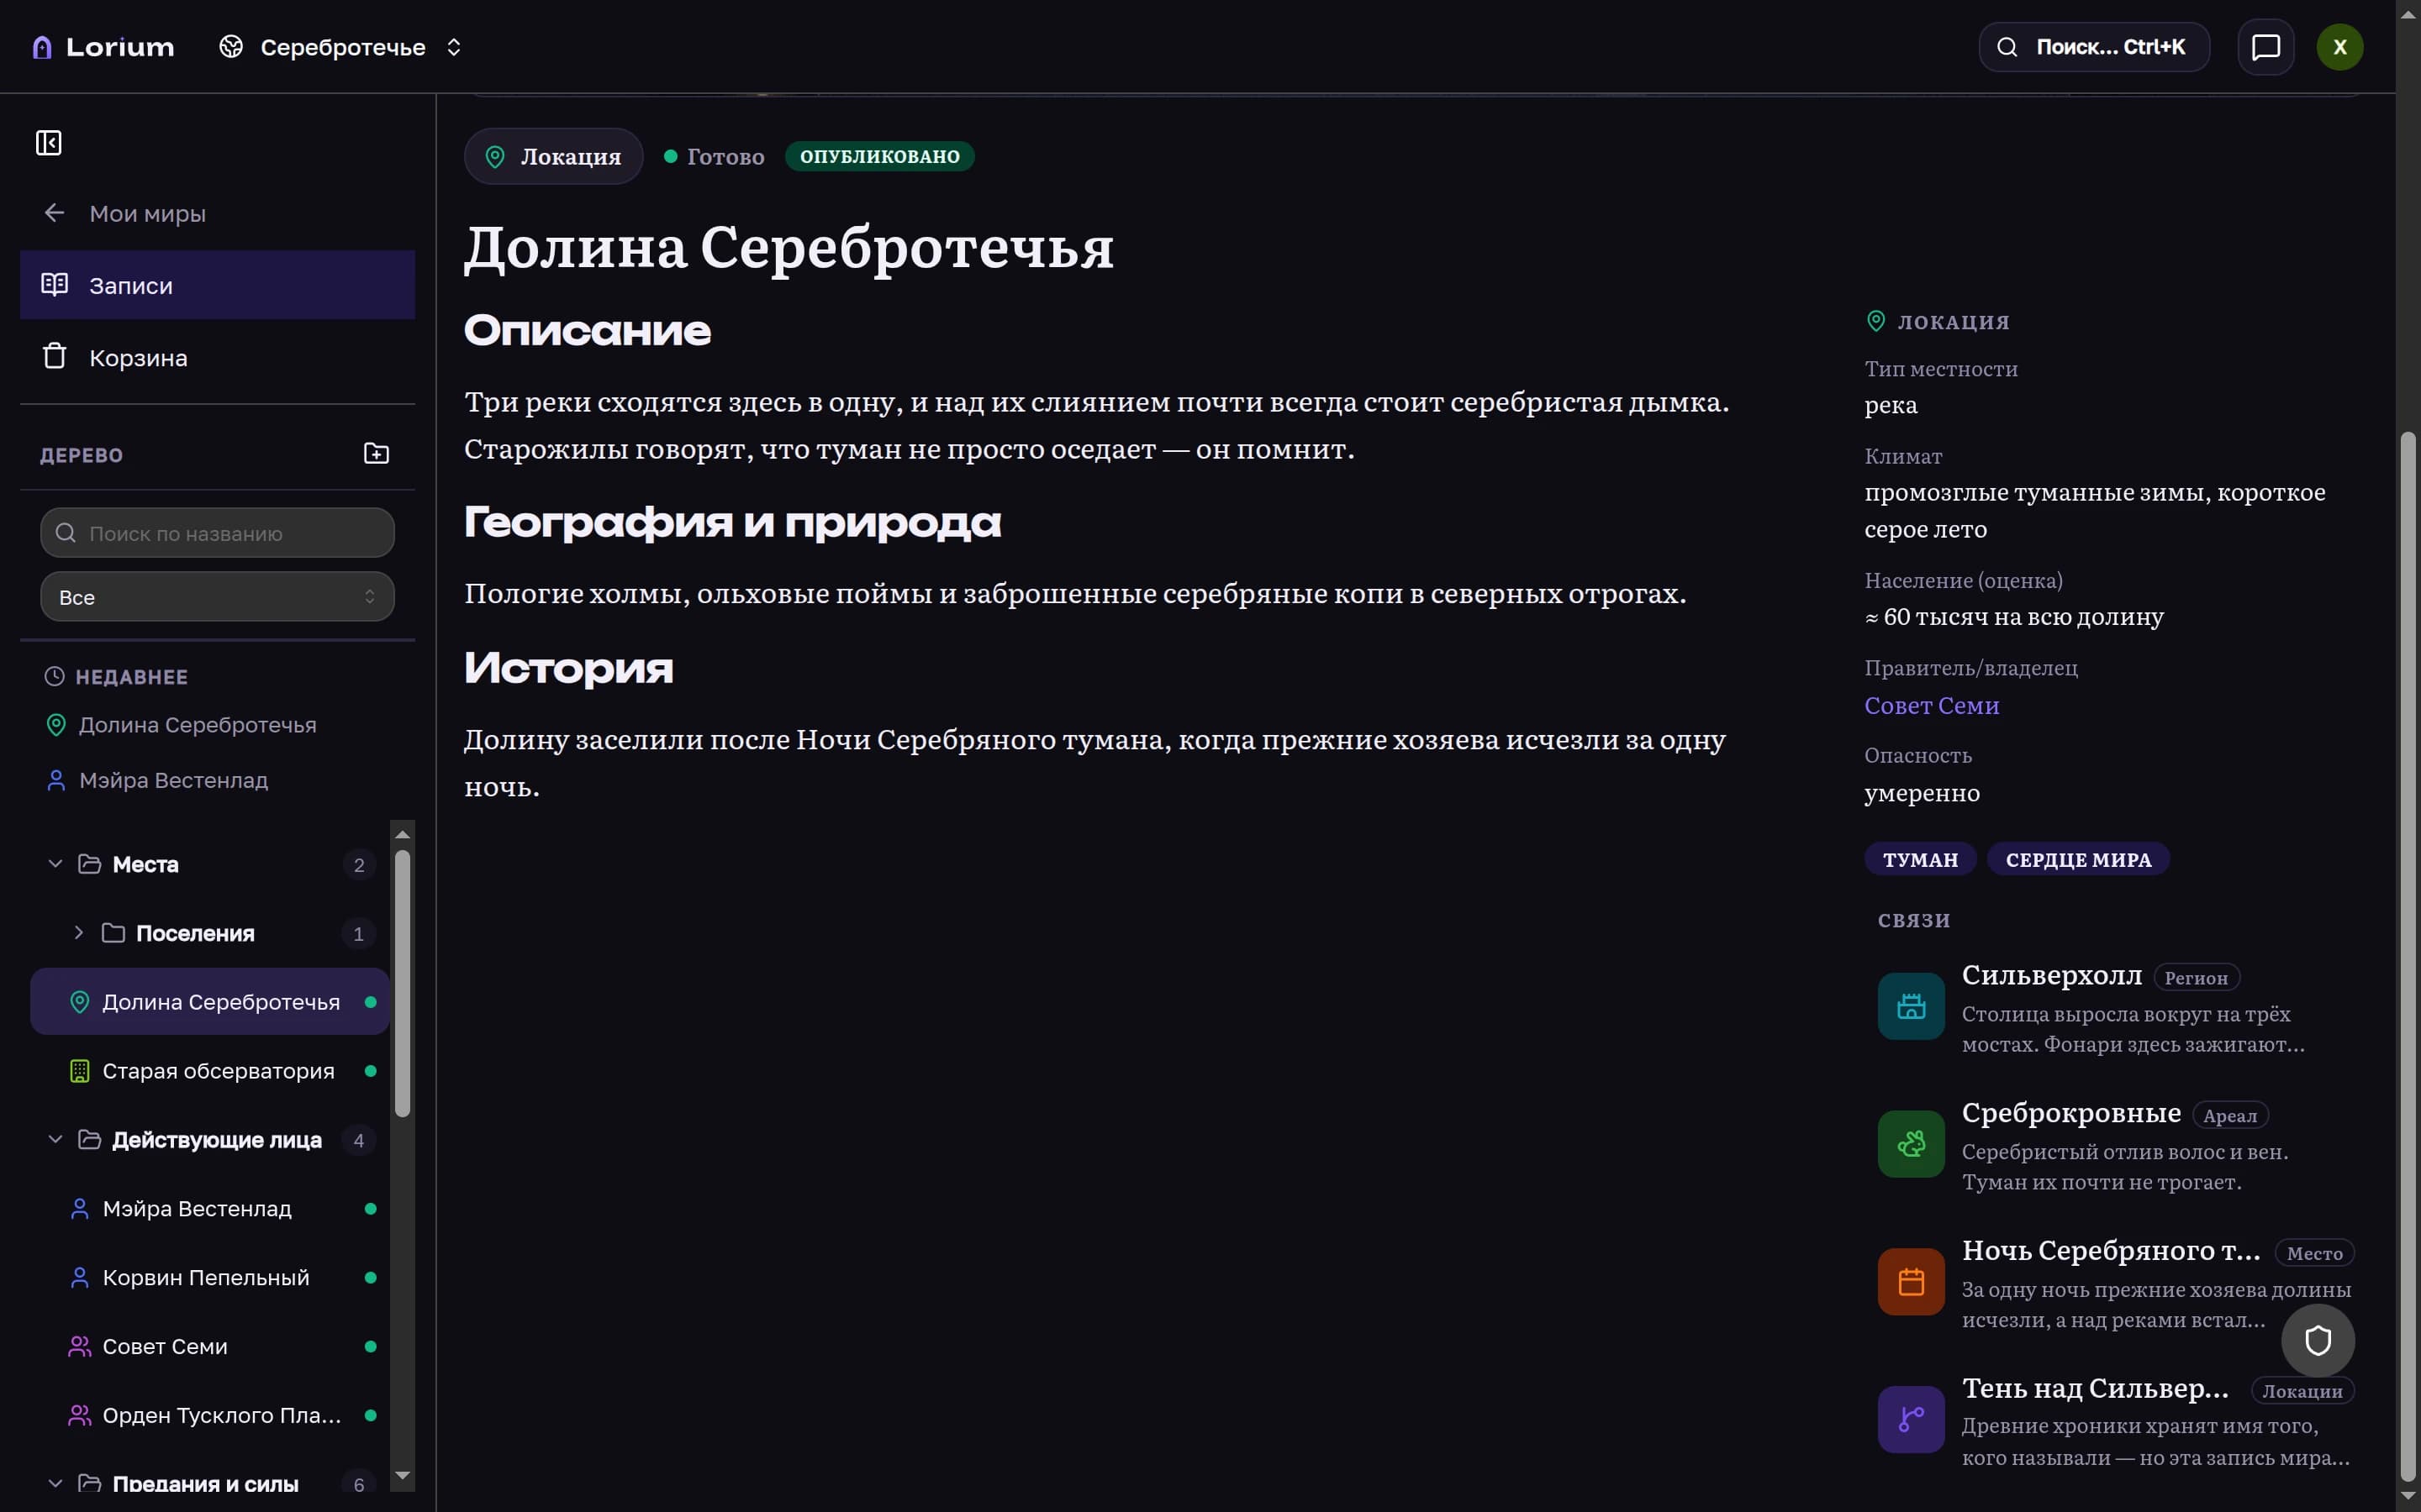Viewport: 2421px width, 1512px height.
Task: Click the Локации badge on Тень над Сильвер
Action: [2302, 1392]
